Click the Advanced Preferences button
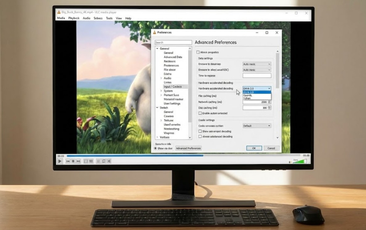 pyautogui.click(x=188, y=148)
